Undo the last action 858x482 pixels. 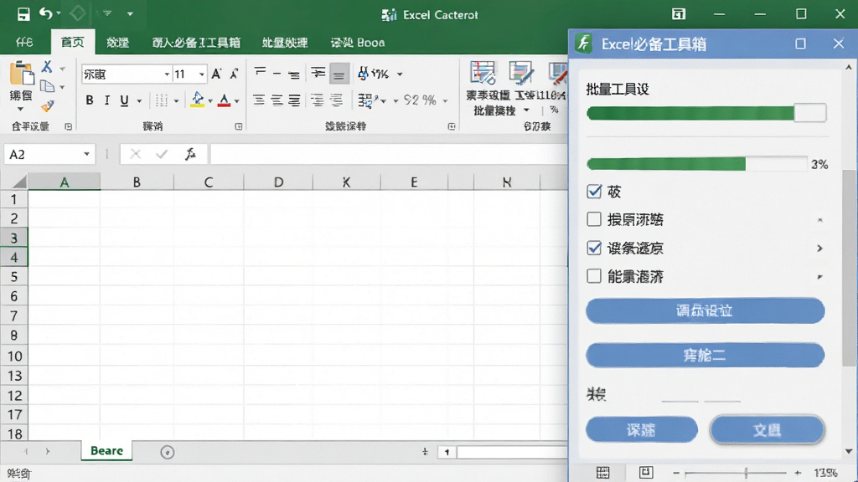point(46,13)
